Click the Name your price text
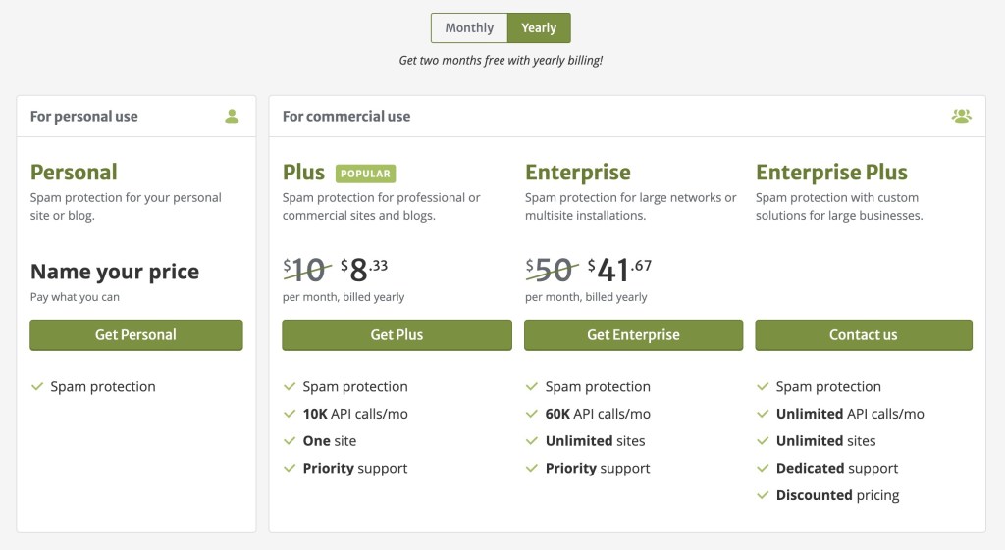Viewport: 1005px width, 550px height. point(115,272)
